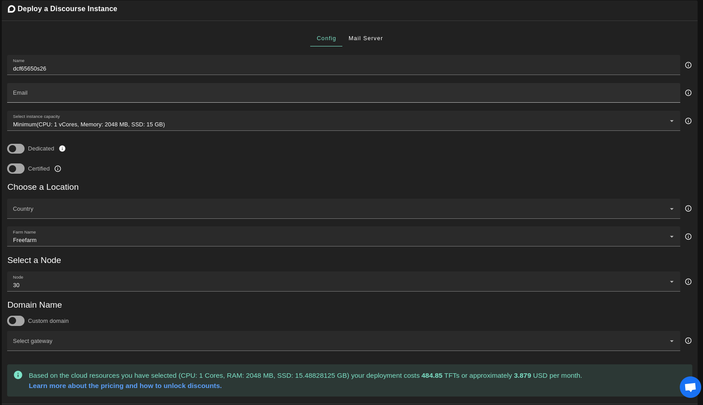703x405 pixels.
Task: Click the Choose a Location heading
Action: (43, 187)
